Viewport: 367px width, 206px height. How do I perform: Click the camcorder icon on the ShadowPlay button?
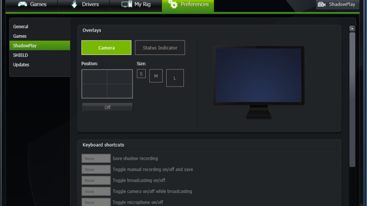click(x=322, y=5)
